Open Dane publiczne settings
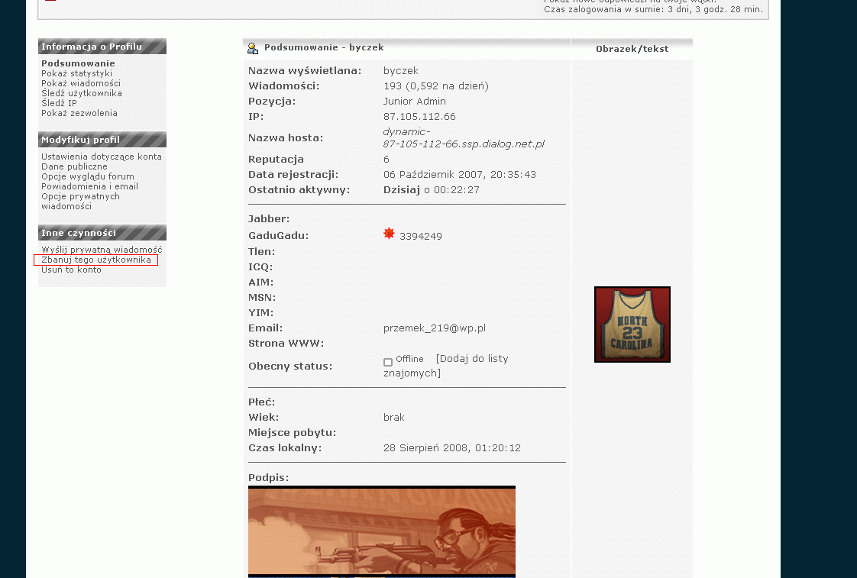This screenshot has width=857, height=578. point(74,166)
